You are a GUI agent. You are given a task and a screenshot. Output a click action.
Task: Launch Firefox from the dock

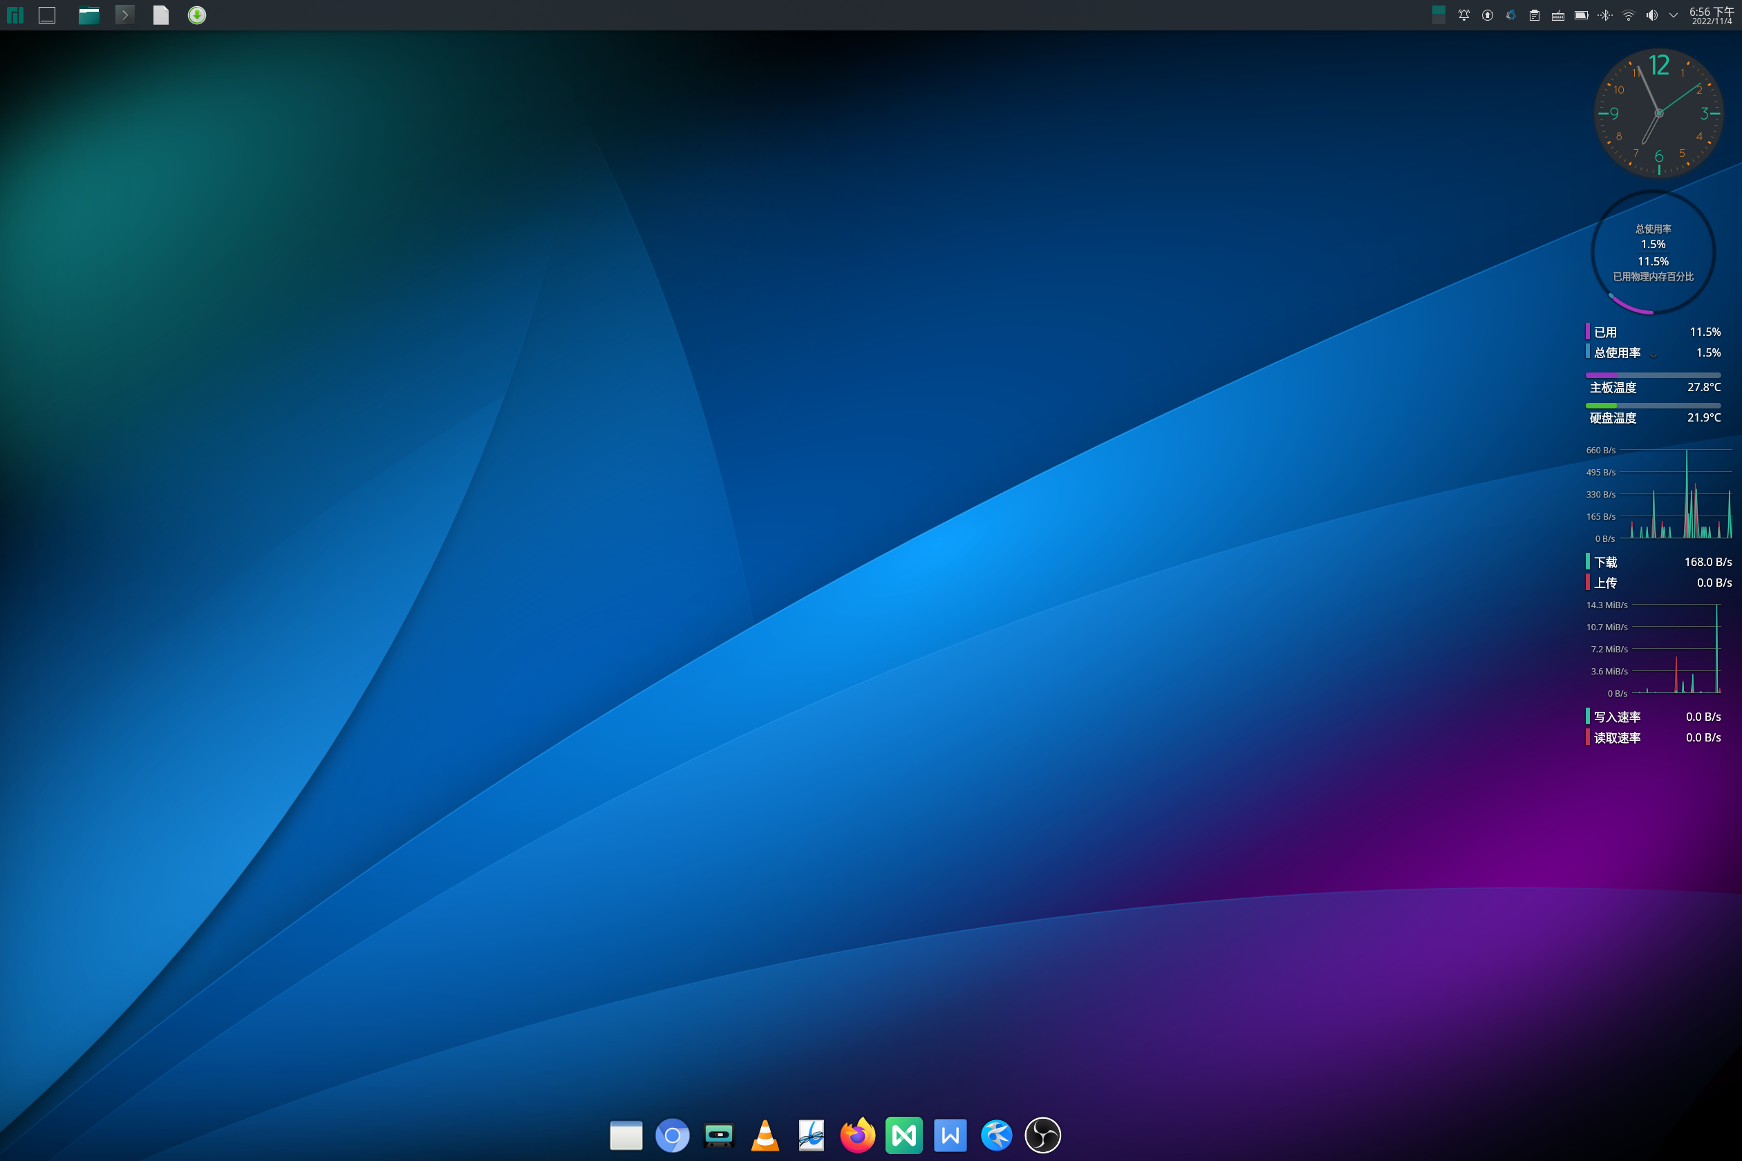pyautogui.click(x=857, y=1135)
